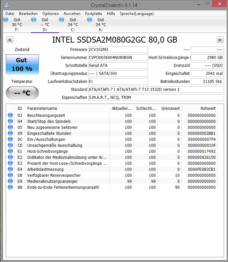Click status orb for Arbeitslastmessung row
The image size is (228, 262).
(x=10, y=169)
